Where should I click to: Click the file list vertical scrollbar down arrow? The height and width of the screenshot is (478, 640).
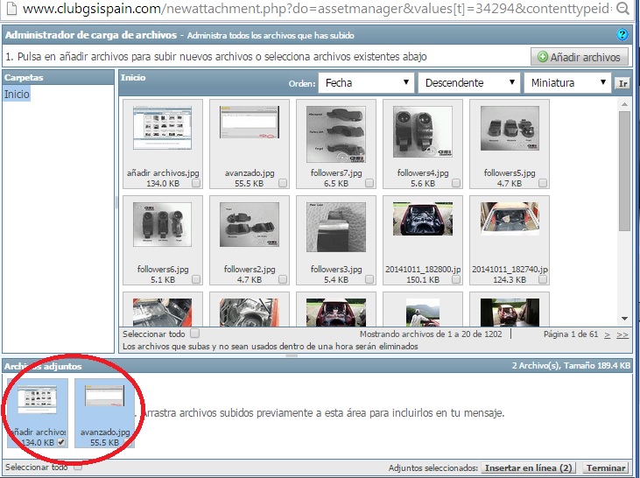coord(624,318)
